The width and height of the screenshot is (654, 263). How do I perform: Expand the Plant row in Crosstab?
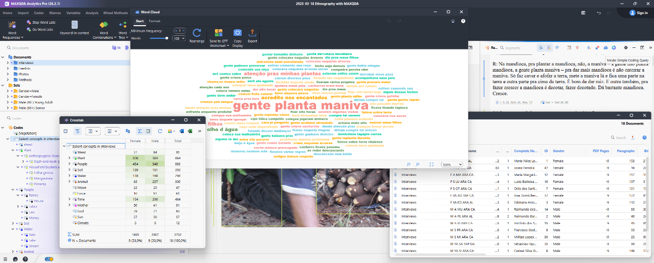[x=69, y=158]
